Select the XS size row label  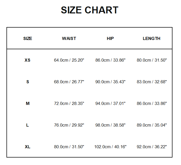coord(27,60)
